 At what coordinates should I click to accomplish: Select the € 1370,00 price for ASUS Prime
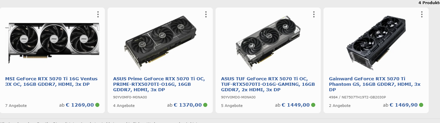(188, 105)
